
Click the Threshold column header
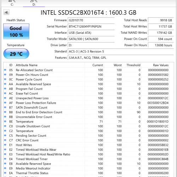pyautogui.click(x=133, y=65)
